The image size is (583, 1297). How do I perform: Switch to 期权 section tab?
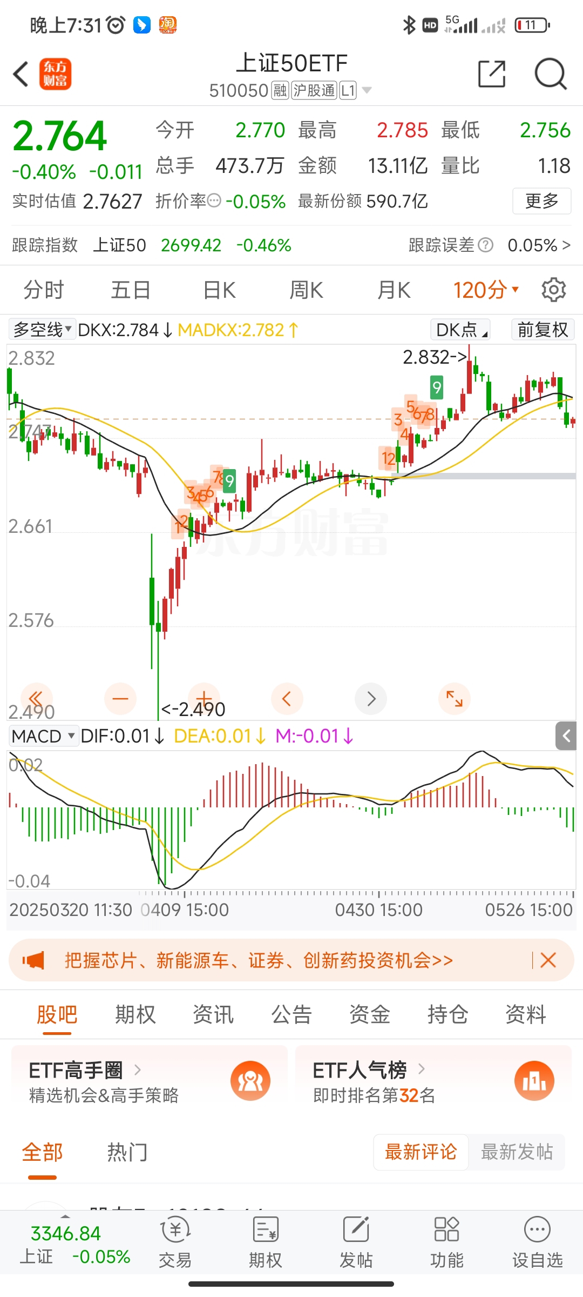pyautogui.click(x=135, y=1014)
